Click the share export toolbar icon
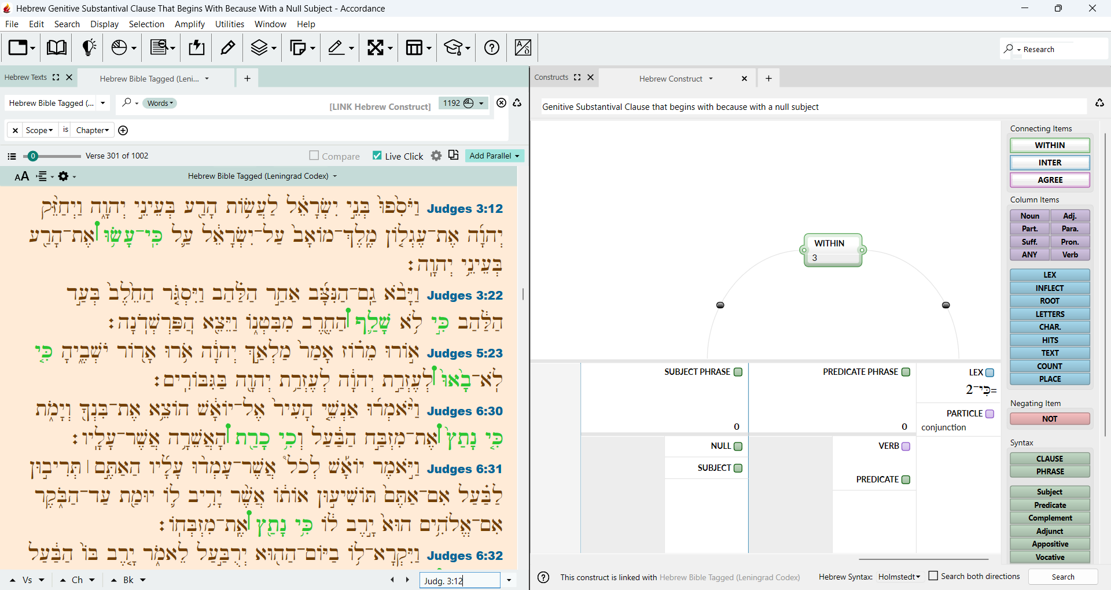 [x=197, y=47]
